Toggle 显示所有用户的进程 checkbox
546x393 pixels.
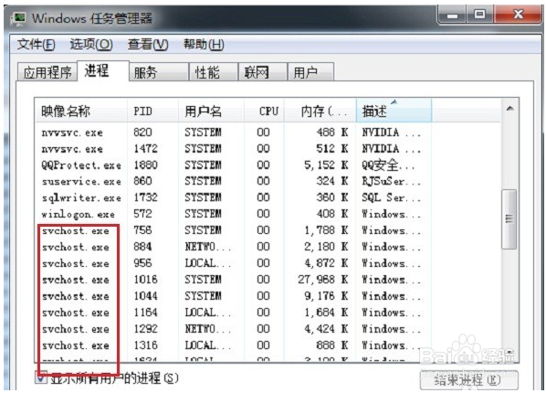41,377
